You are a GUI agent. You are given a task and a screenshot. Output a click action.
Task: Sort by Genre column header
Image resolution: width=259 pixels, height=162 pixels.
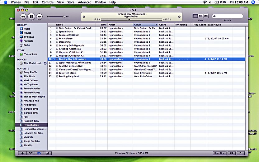tap(166, 25)
